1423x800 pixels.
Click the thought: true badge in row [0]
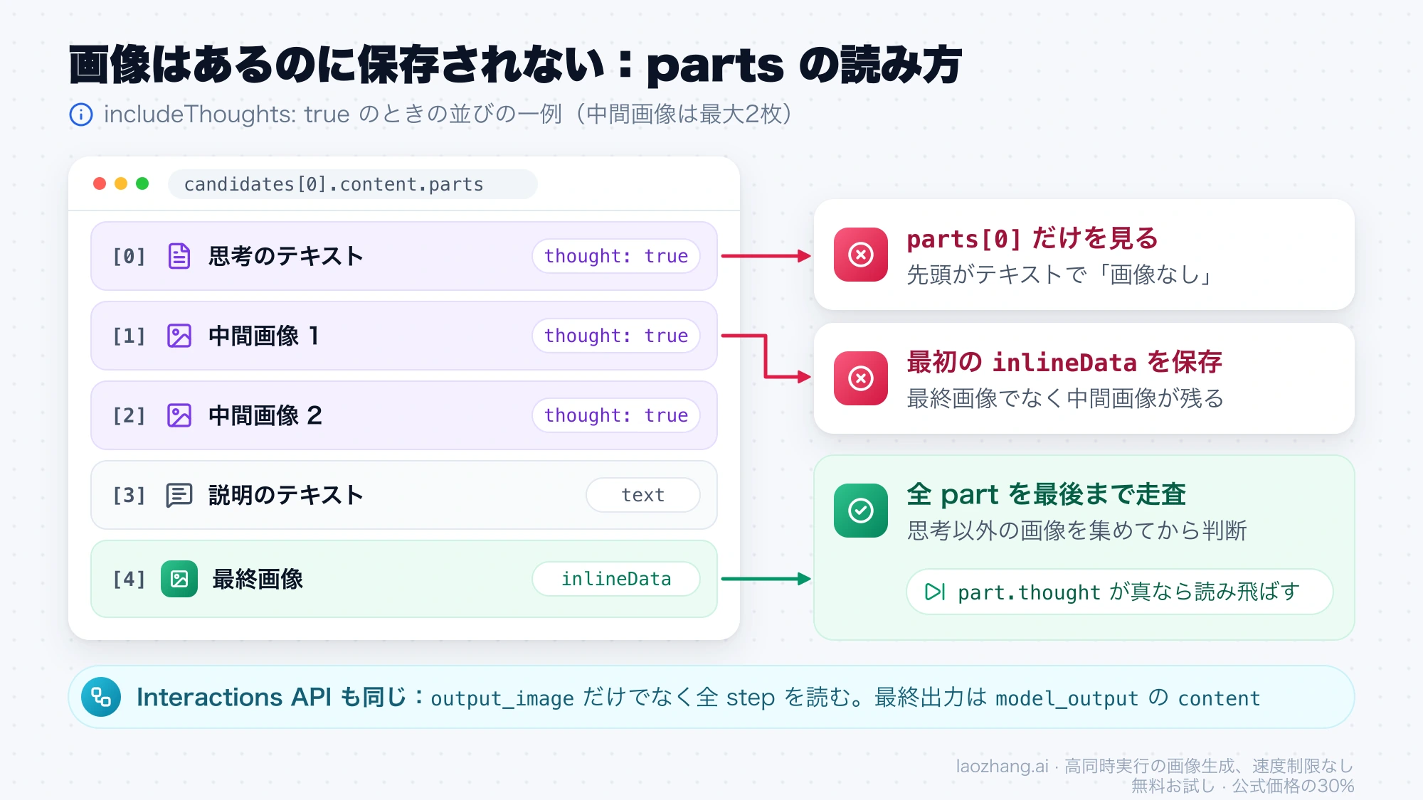pyautogui.click(x=616, y=256)
